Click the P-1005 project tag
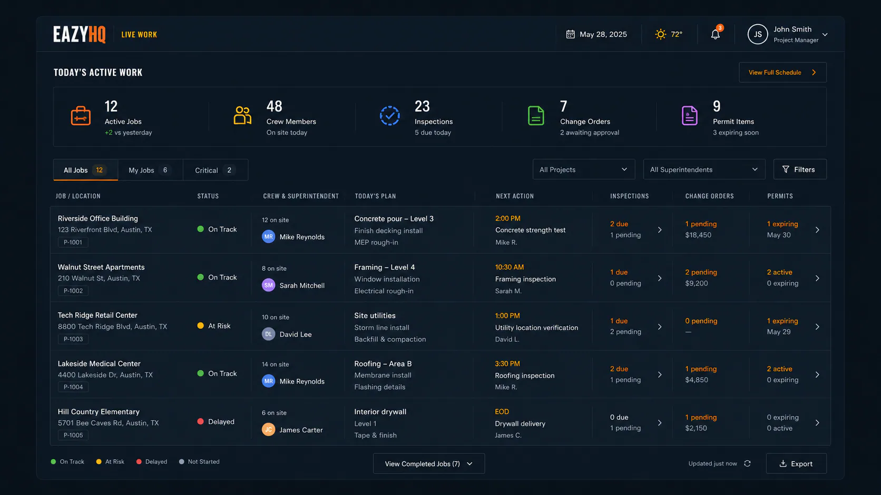 point(73,435)
